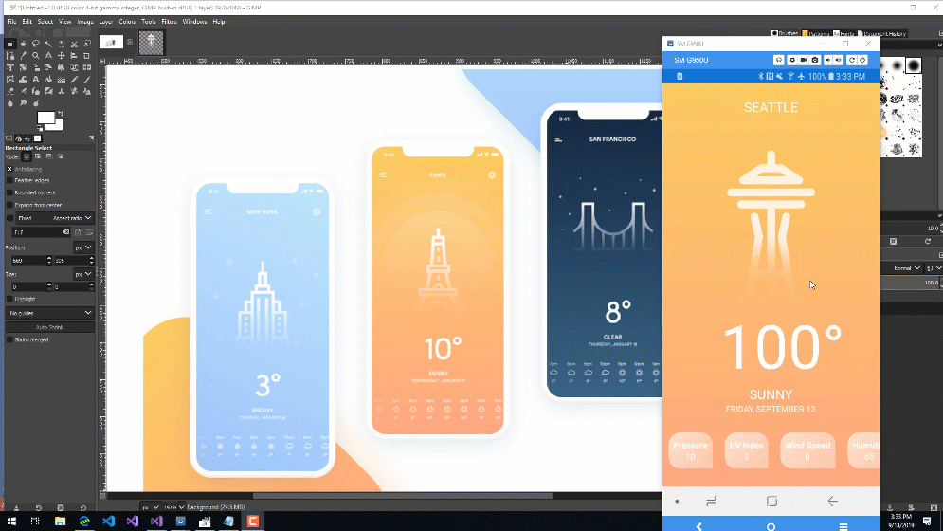Open Windows Start menu

point(11,521)
